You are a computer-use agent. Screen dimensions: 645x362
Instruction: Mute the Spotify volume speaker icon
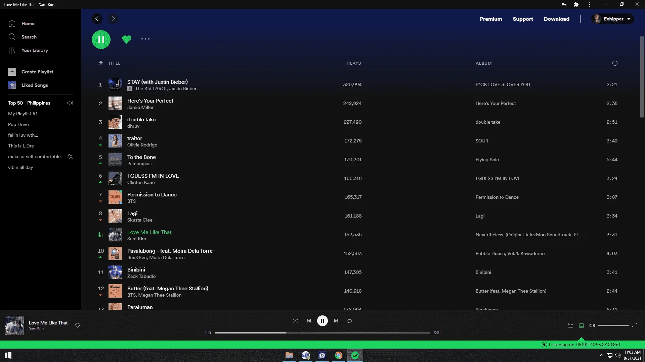[x=592, y=325]
